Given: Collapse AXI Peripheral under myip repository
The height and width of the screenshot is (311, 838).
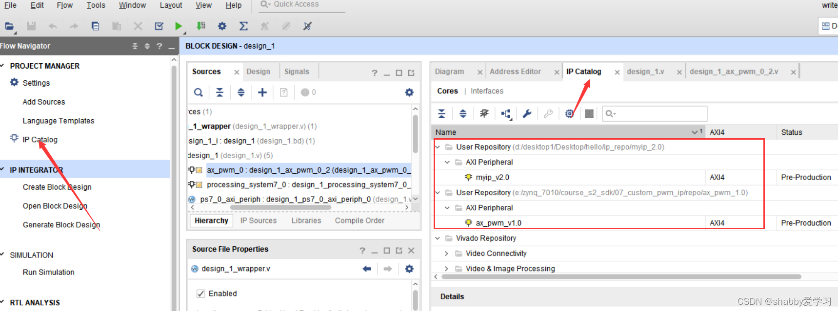Looking at the screenshot, I should (x=447, y=162).
